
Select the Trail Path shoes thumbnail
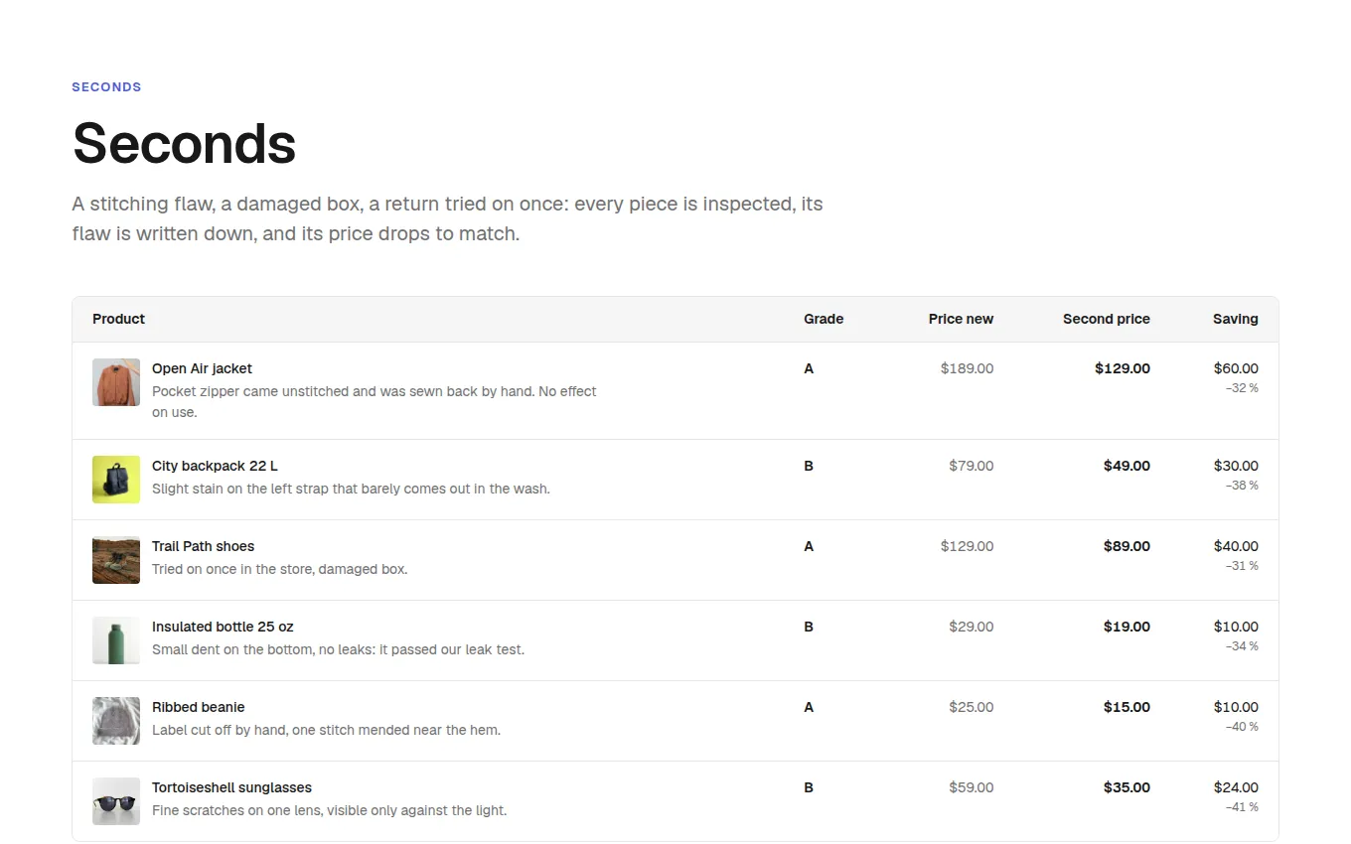point(116,560)
